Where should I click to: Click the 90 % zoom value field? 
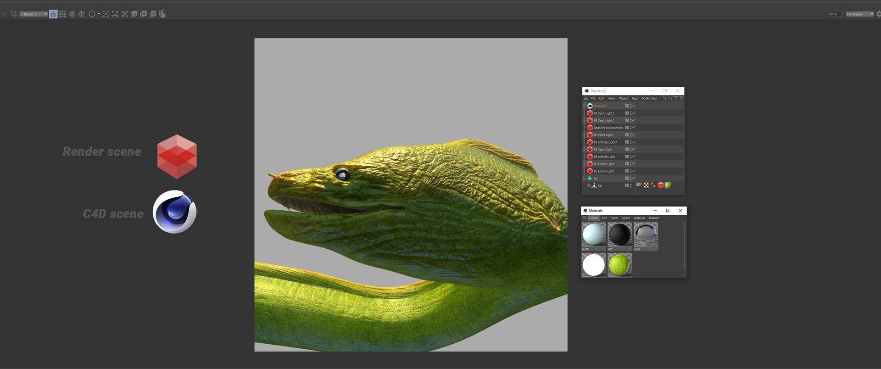coord(836,14)
